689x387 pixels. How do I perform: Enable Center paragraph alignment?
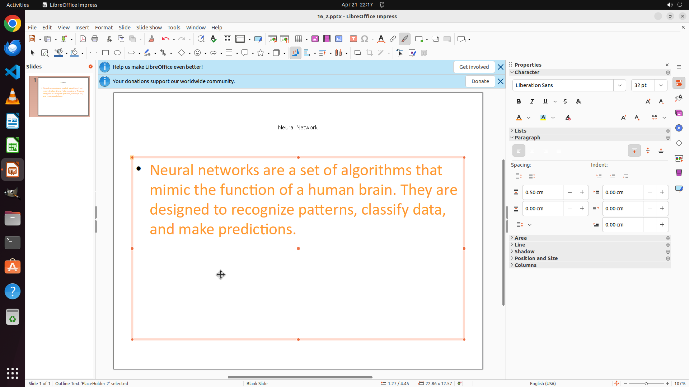point(532,151)
